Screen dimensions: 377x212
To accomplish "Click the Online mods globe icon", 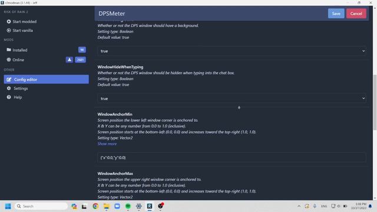I will pyautogui.click(x=9, y=59).
